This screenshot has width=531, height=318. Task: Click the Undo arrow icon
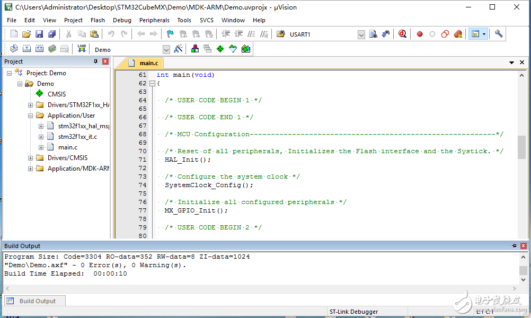(111, 34)
